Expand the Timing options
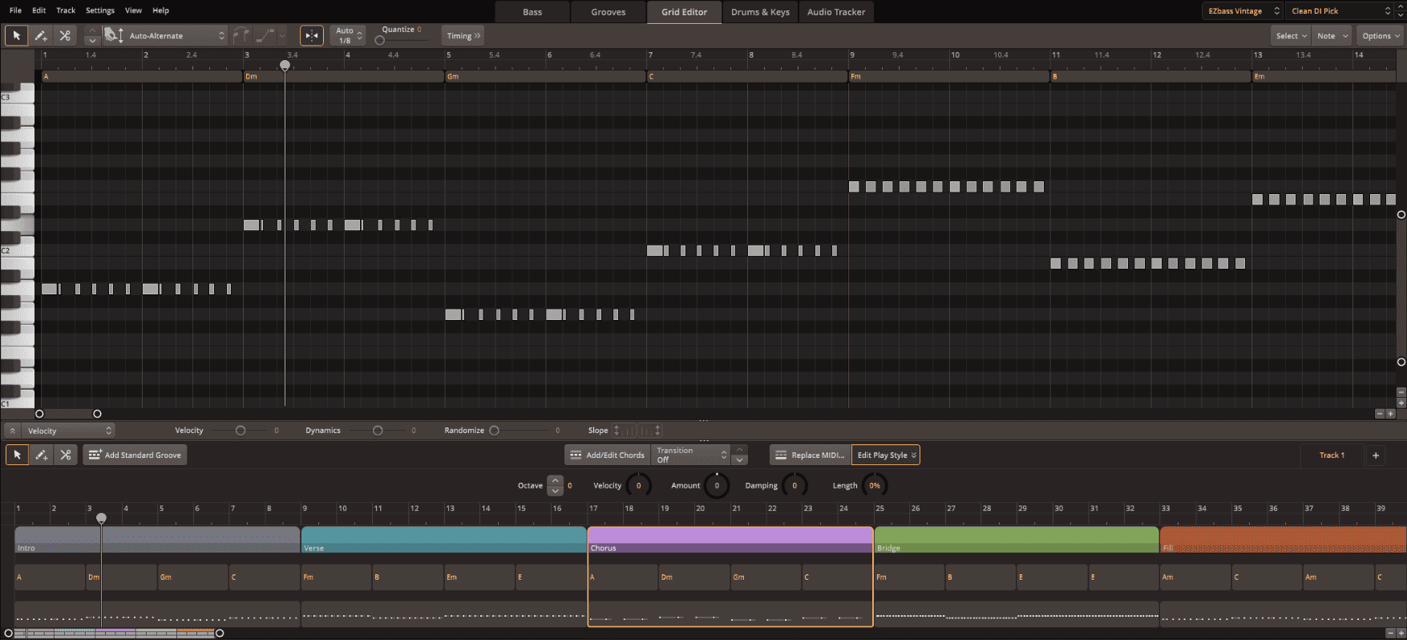1407x640 pixels. pyautogui.click(x=463, y=35)
